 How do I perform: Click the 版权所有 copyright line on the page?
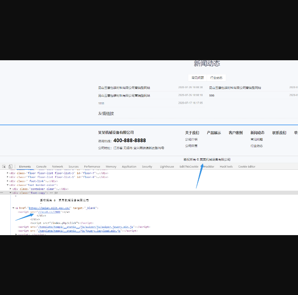click(x=207, y=159)
